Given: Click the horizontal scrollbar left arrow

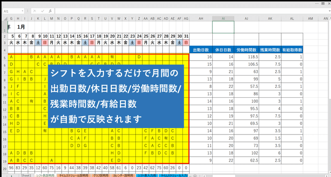Looking at the screenshot, I should point(204,176).
